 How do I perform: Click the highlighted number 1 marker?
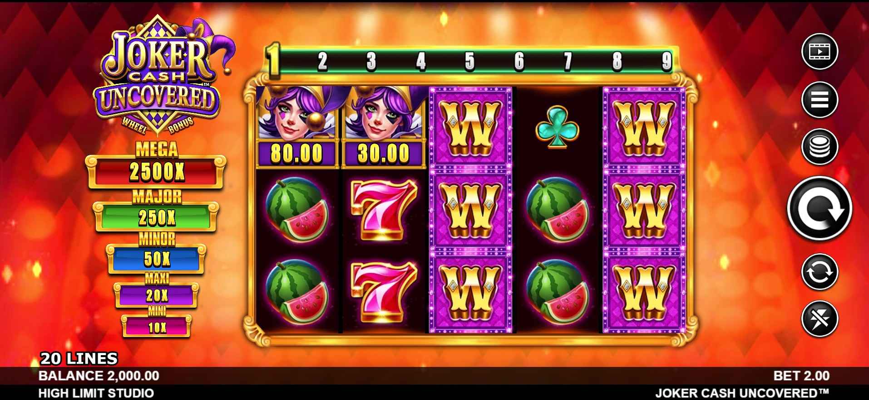[272, 60]
